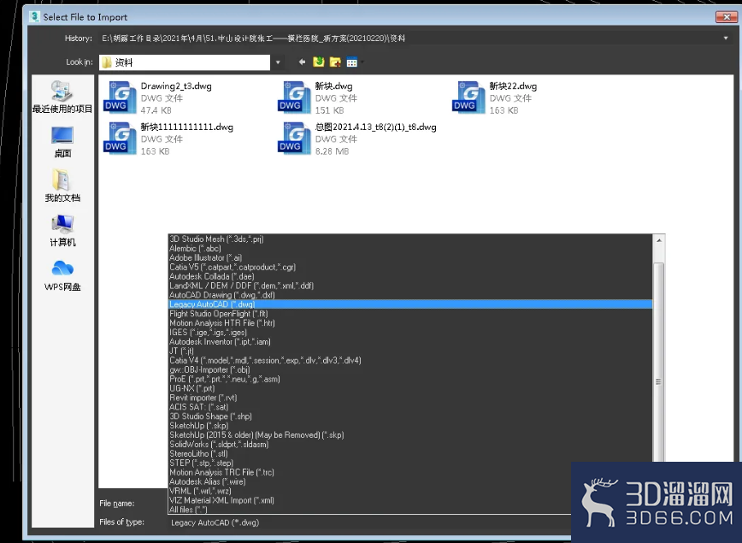Open 计算机 in the places bar
This screenshot has height=543, width=742.
(62, 231)
